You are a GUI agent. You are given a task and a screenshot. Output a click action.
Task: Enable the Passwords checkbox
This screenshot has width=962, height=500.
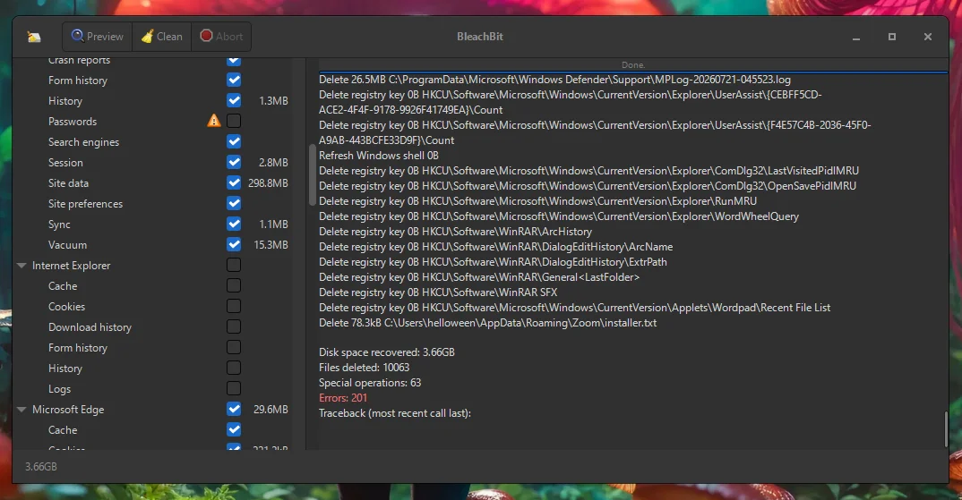coord(234,121)
